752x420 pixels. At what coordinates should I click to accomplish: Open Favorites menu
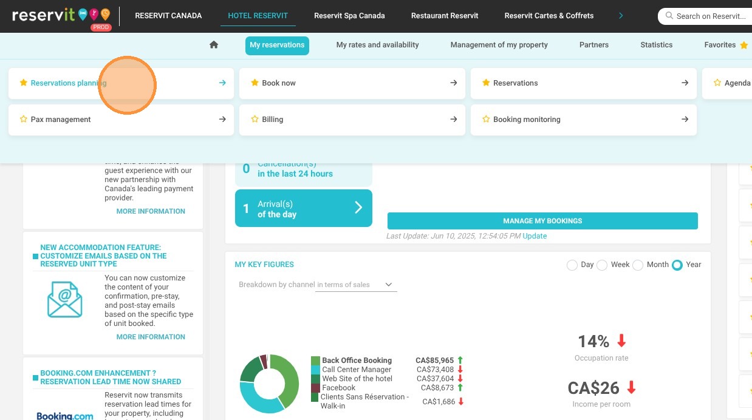[x=720, y=45]
